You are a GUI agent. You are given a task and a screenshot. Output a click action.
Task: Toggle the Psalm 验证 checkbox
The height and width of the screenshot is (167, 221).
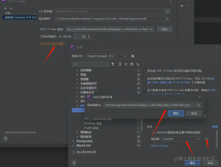click(139, 128)
